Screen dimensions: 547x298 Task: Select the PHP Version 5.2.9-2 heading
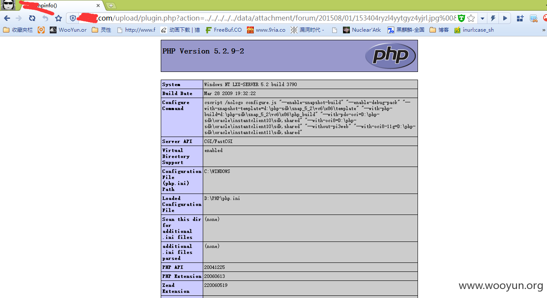pos(203,51)
